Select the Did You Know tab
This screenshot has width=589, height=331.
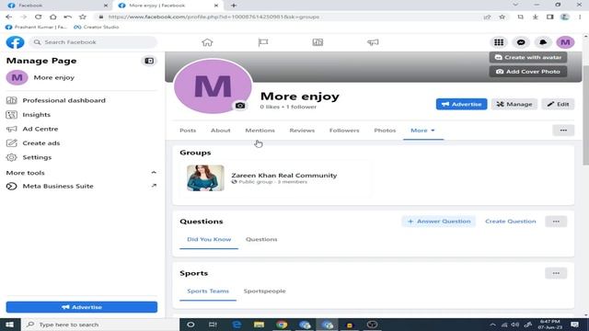pyautogui.click(x=209, y=239)
